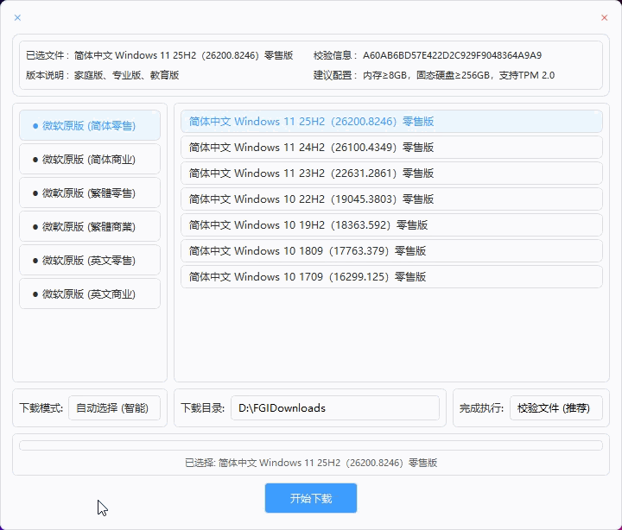Choose Windows 11 23H2 (22631.2861) entry
The image size is (622, 530).
391,174
